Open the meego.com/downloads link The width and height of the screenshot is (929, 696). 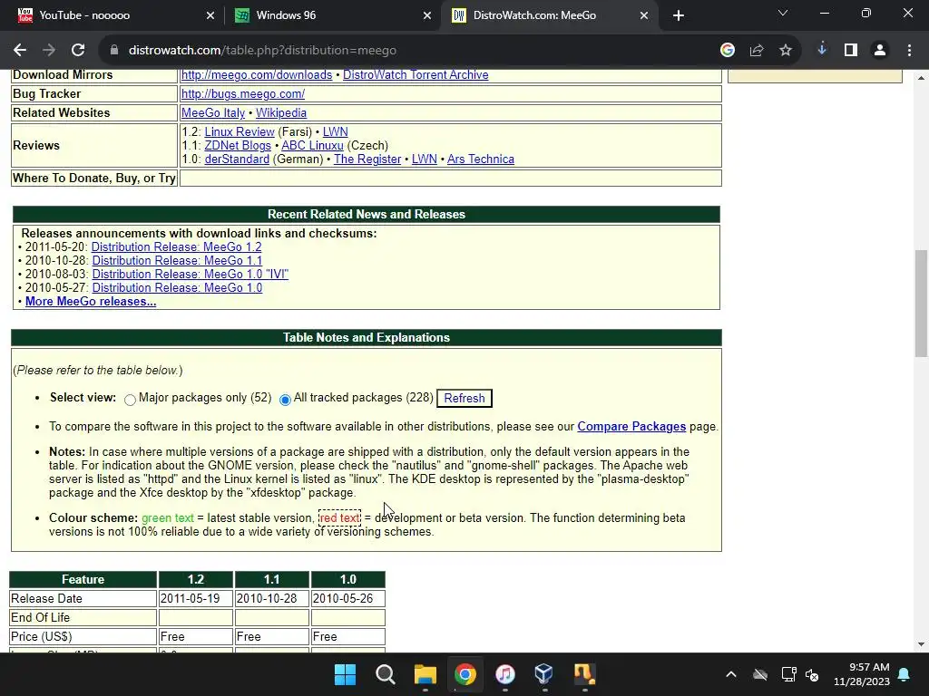(x=257, y=75)
